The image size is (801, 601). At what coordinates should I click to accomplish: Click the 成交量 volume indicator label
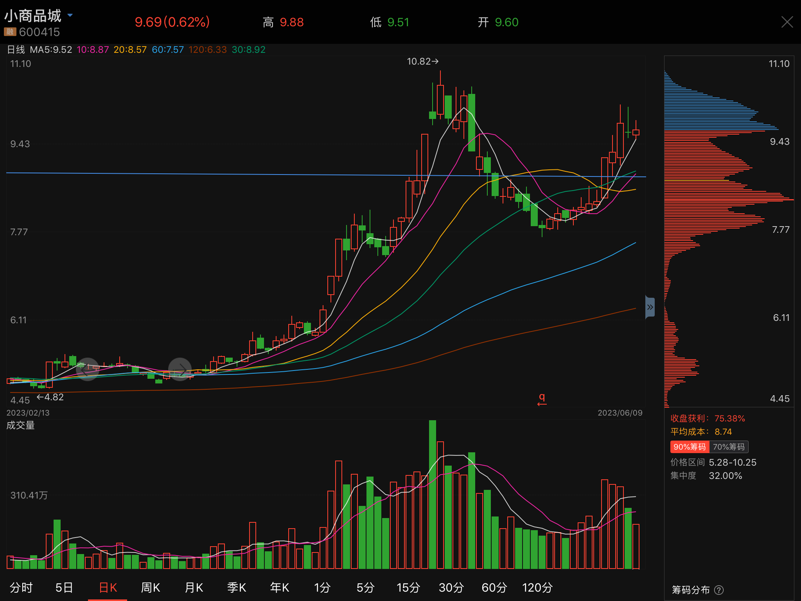(x=20, y=425)
